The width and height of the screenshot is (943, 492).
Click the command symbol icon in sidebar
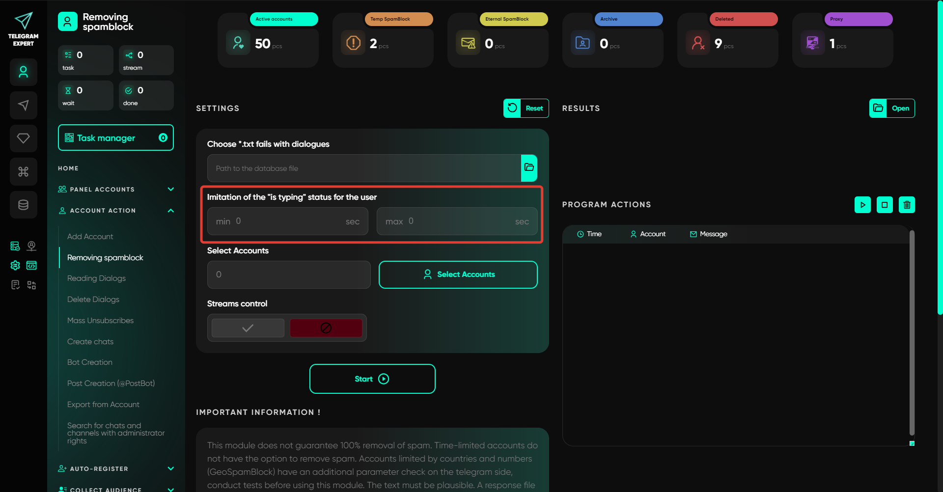click(x=23, y=171)
